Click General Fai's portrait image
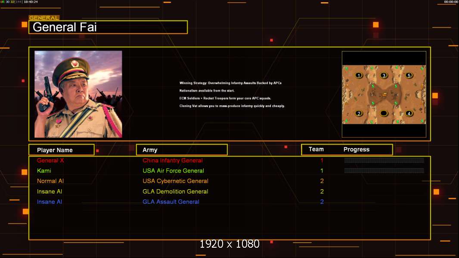Image resolution: width=459 pixels, height=258 pixels. [78, 94]
